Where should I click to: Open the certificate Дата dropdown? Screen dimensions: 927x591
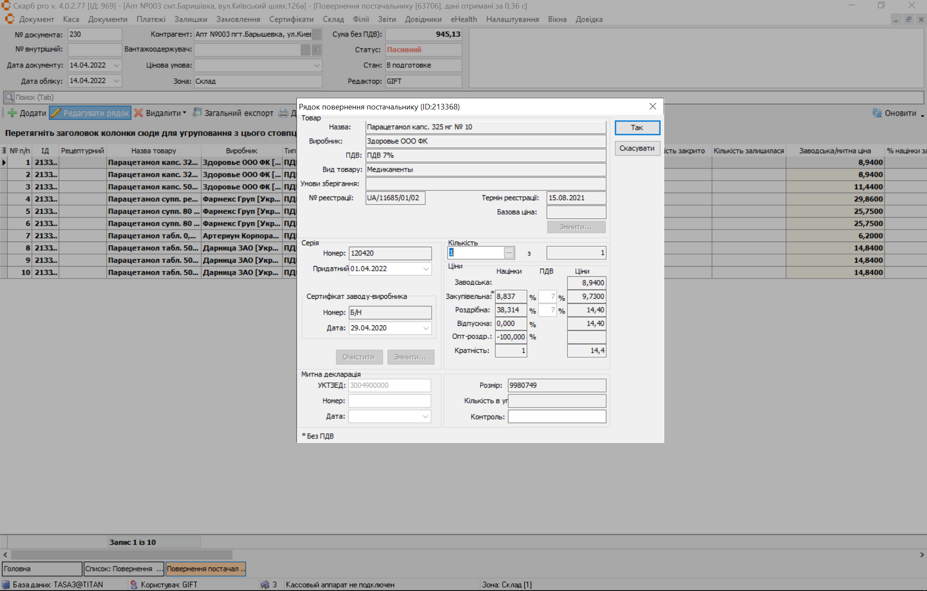426,328
